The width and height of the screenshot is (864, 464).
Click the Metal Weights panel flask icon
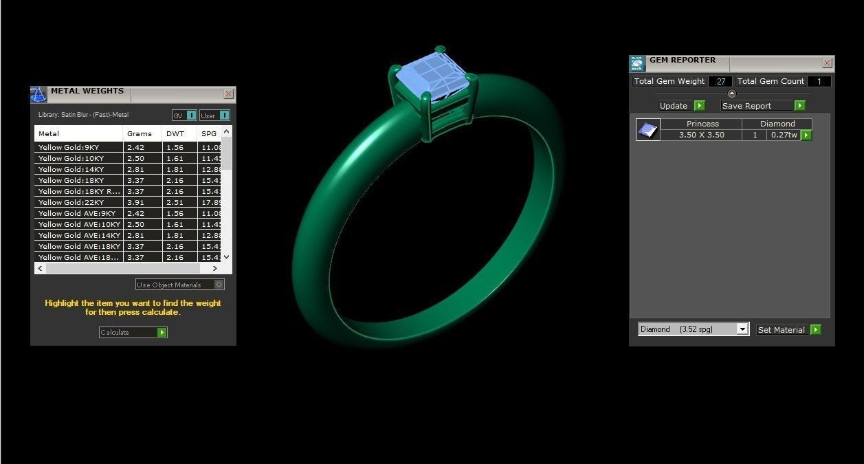pyautogui.click(x=38, y=94)
